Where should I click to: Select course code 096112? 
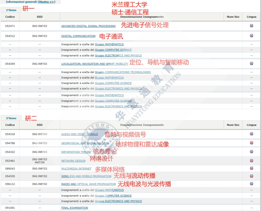(x=10, y=184)
